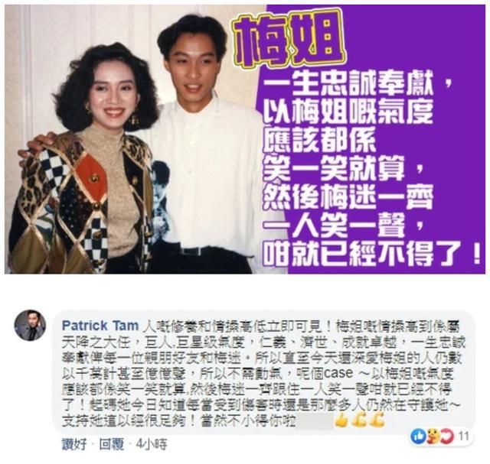Click the Patrick Tam name link
The height and width of the screenshot is (464, 490).
pyautogui.click(x=100, y=326)
